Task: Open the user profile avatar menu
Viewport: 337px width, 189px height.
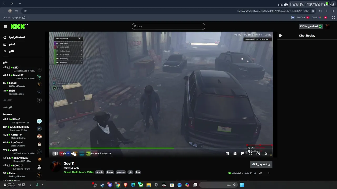Action: coord(328,26)
